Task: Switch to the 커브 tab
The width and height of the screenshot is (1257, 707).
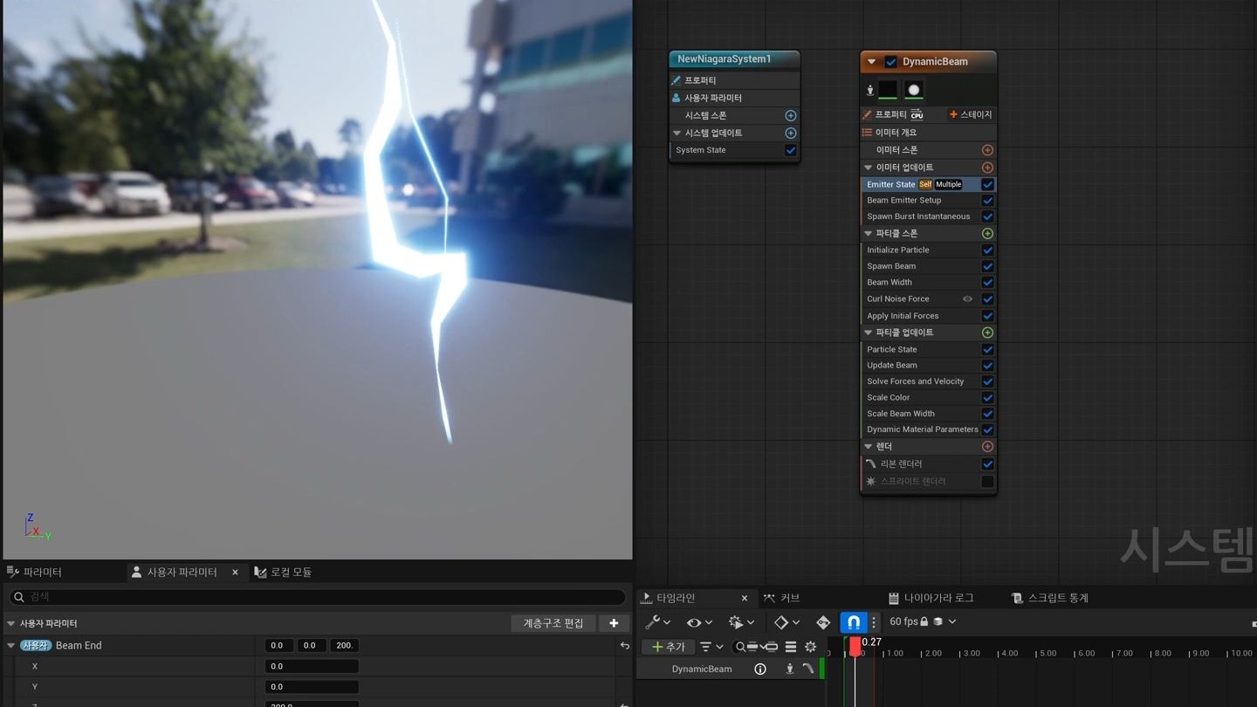Action: click(781, 599)
